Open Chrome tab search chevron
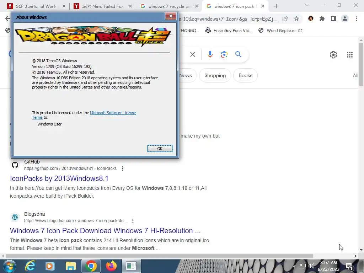Image resolution: width=364 pixels, height=273 pixels. point(307,5)
